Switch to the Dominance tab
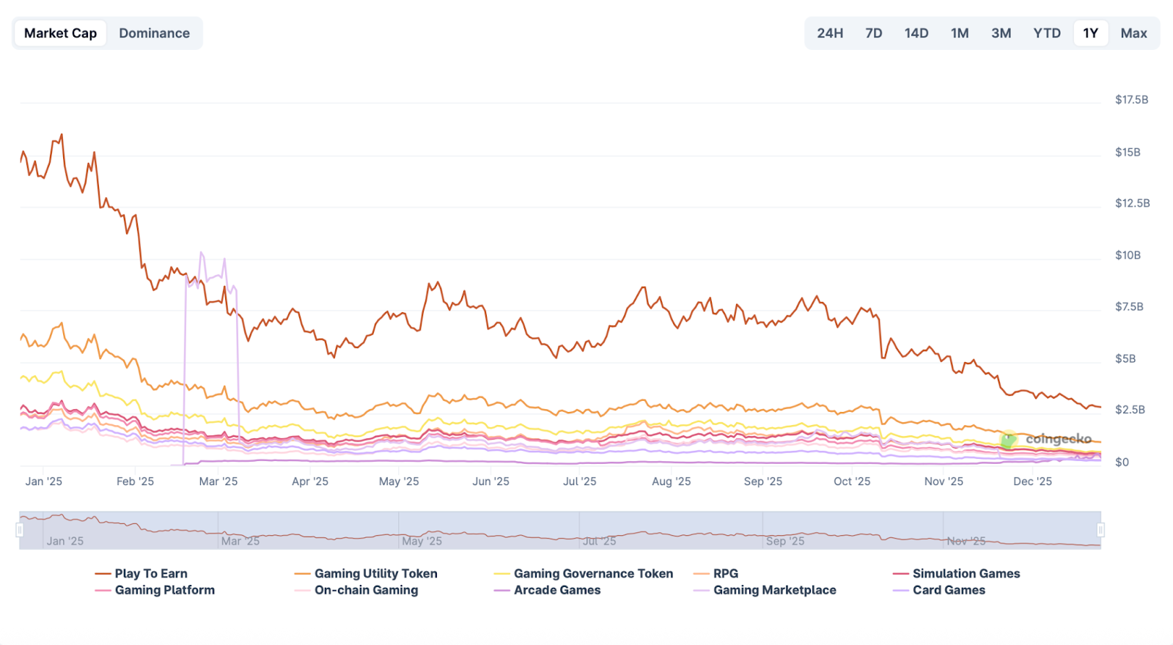The height and width of the screenshot is (645, 1173). point(154,33)
